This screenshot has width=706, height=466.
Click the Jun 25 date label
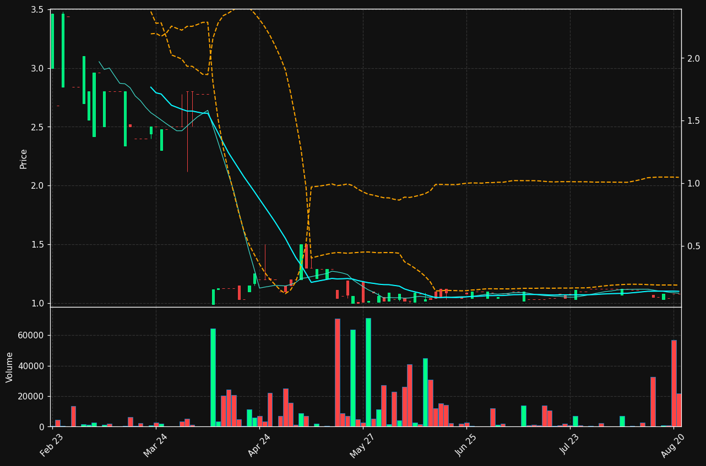(x=466, y=446)
